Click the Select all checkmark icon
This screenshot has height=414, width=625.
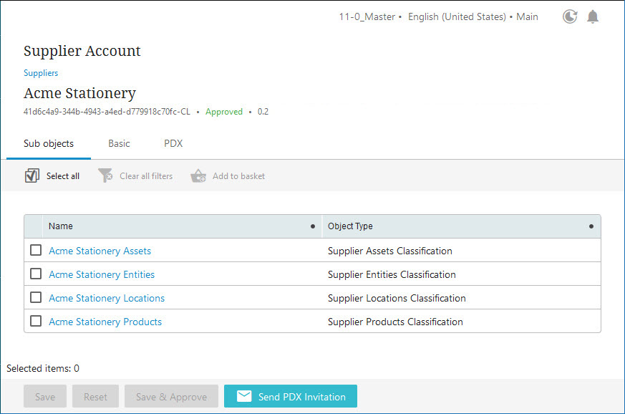click(x=32, y=175)
